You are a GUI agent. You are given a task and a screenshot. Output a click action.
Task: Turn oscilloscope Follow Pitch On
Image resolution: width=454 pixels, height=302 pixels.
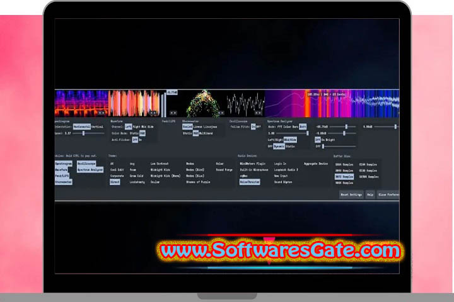[x=253, y=127]
